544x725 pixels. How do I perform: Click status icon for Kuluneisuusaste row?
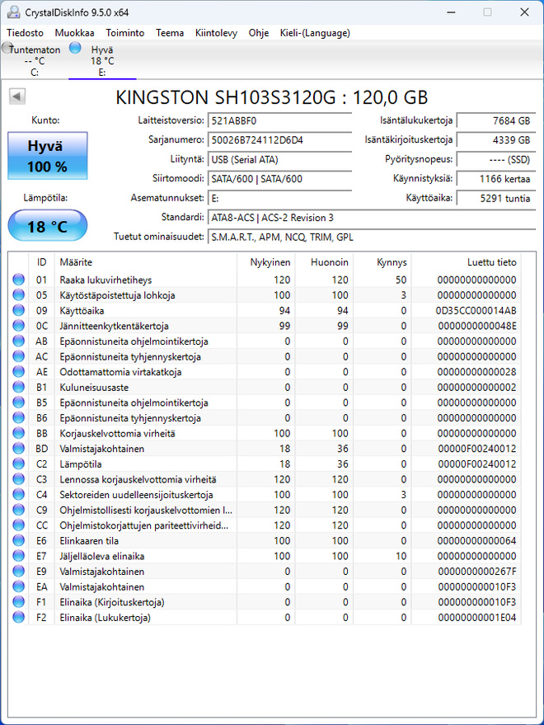coord(18,387)
